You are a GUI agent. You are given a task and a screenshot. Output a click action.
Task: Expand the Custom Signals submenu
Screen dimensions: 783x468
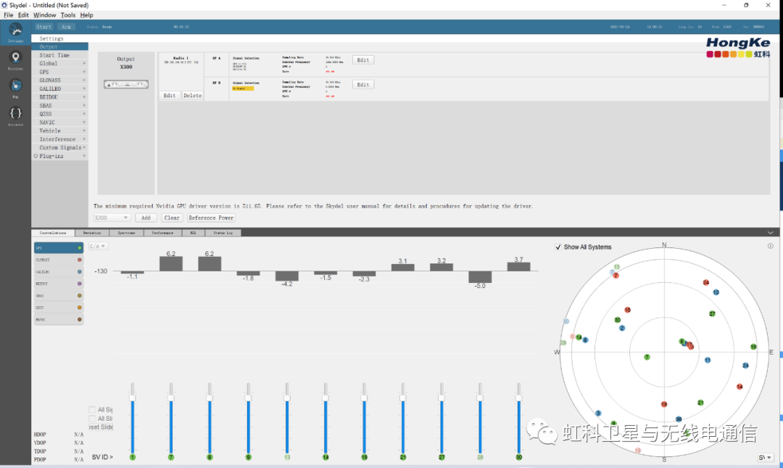point(60,147)
